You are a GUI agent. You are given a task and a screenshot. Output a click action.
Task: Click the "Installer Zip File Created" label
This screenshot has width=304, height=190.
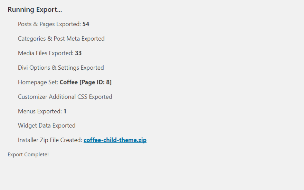tap(50, 140)
